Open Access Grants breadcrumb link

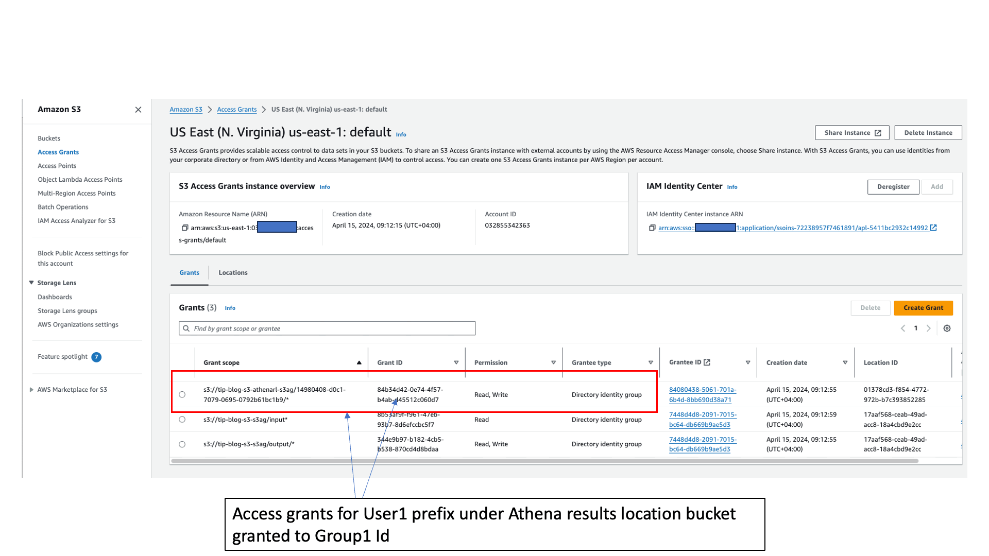click(x=236, y=110)
